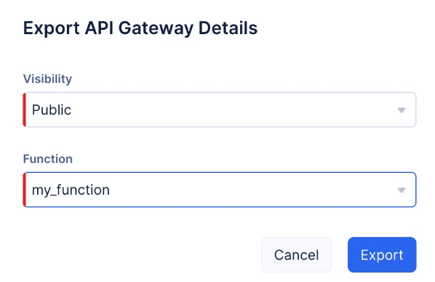Click the red required marker on Function

point(25,190)
